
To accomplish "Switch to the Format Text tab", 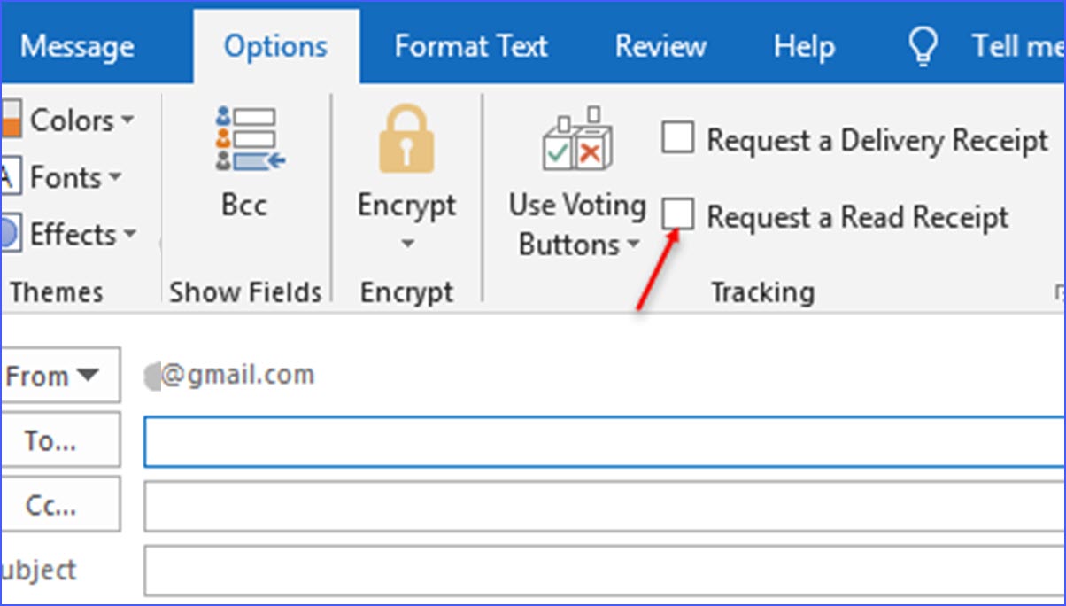I will click(x=471, y=45).
